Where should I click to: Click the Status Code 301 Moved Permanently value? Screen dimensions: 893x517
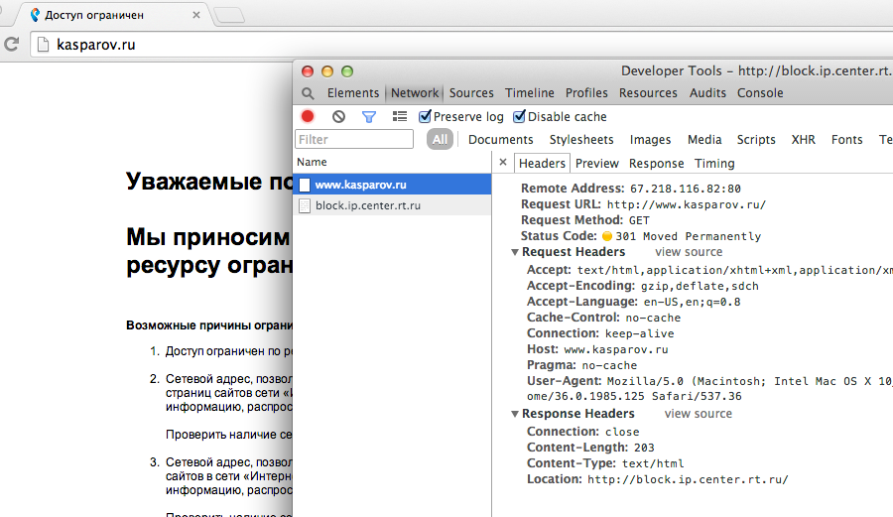tap(688, 236)
